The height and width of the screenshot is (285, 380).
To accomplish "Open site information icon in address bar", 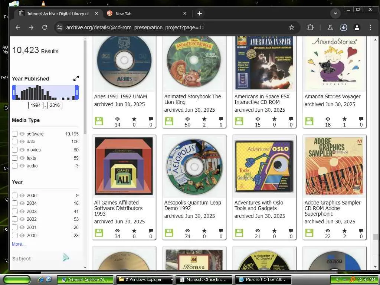I will click(60, 27).
